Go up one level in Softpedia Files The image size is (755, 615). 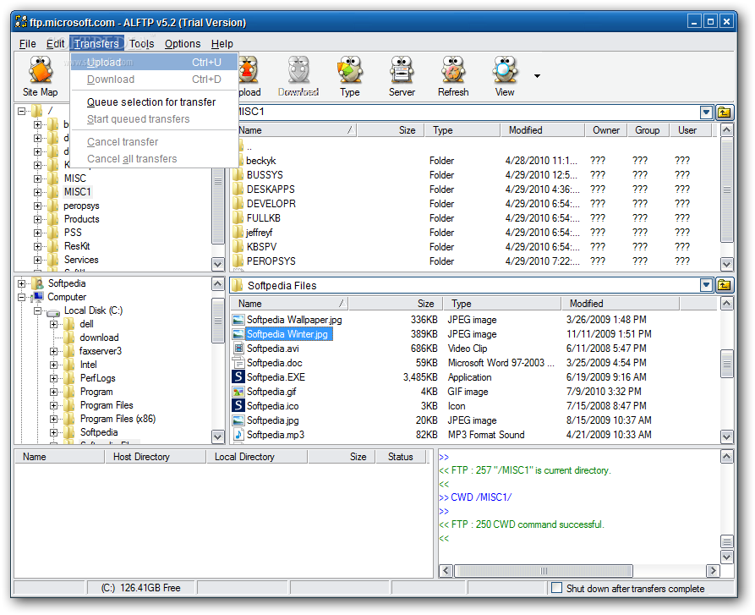[725, 285]
